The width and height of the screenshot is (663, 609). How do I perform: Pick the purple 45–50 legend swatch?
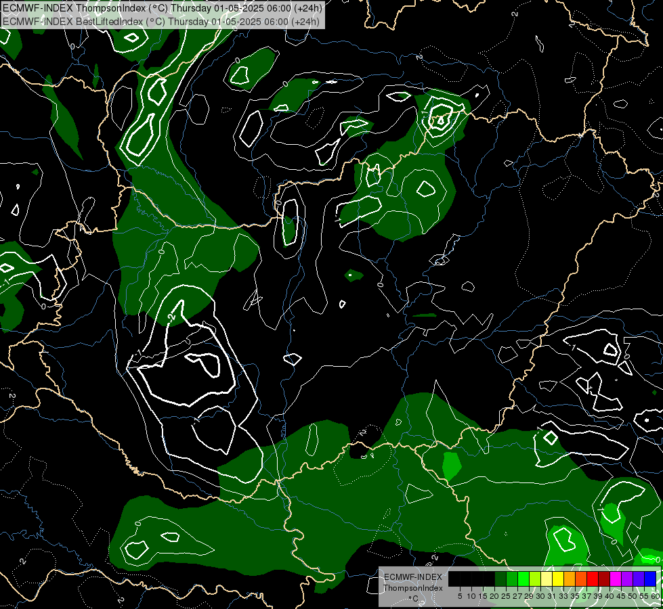[628, 579]
